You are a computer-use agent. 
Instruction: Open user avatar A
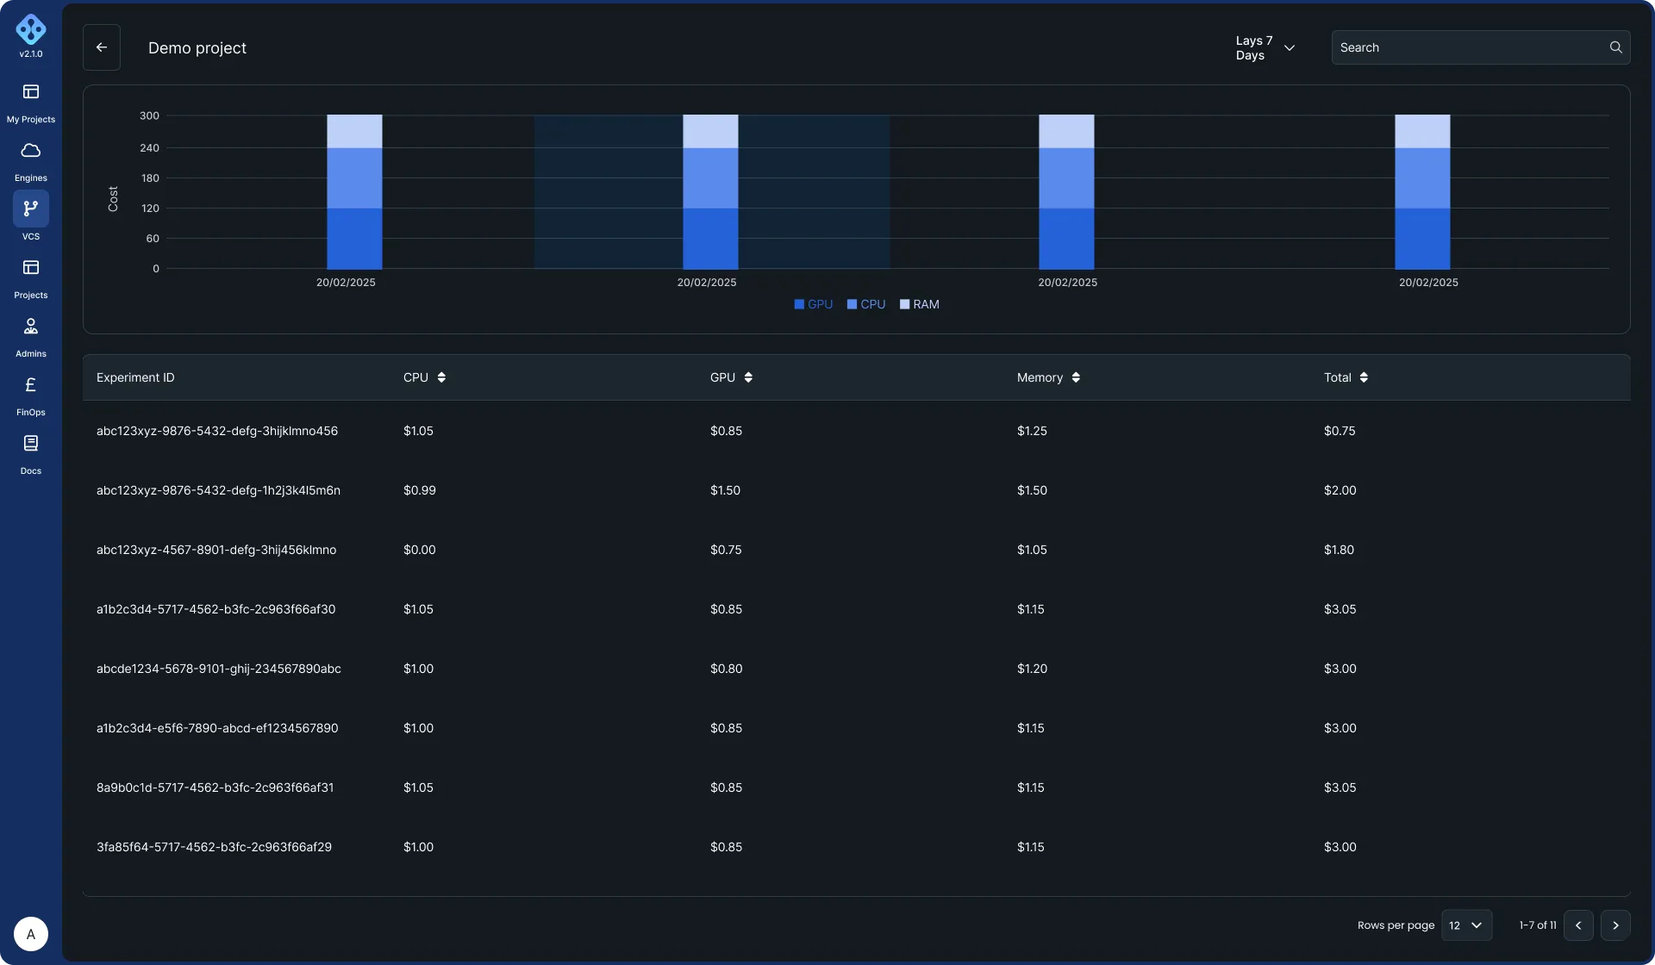31,934
